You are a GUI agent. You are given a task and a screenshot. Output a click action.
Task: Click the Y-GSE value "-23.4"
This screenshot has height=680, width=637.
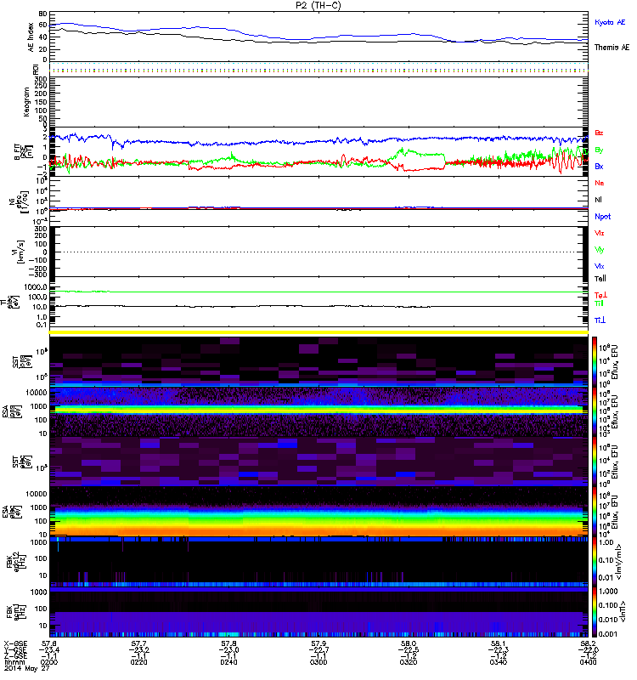point(48,649)
